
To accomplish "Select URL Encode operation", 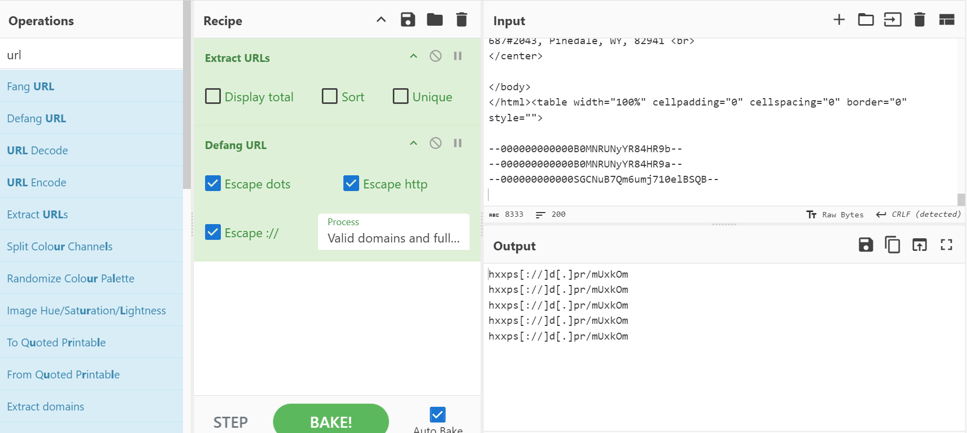I will click(91, 182).
